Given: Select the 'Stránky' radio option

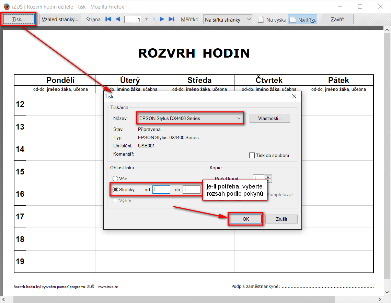Looking at the screenshot, I should coord(115,190).
